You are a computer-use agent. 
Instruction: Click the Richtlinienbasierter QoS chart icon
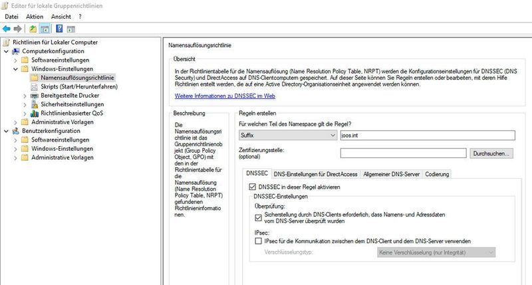coord(35,113)
